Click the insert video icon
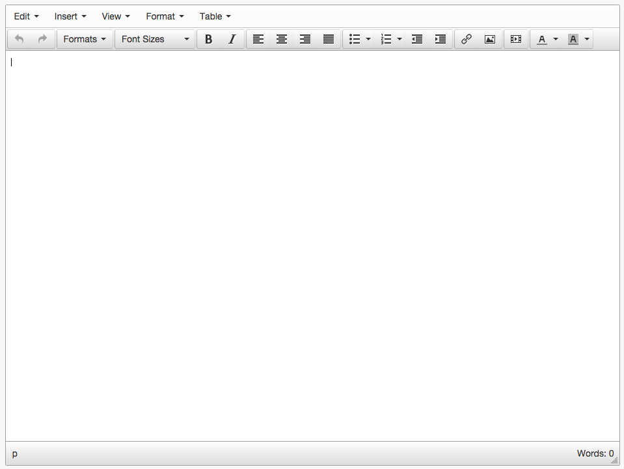Screen dimensions: 624x469 (516, 39)
